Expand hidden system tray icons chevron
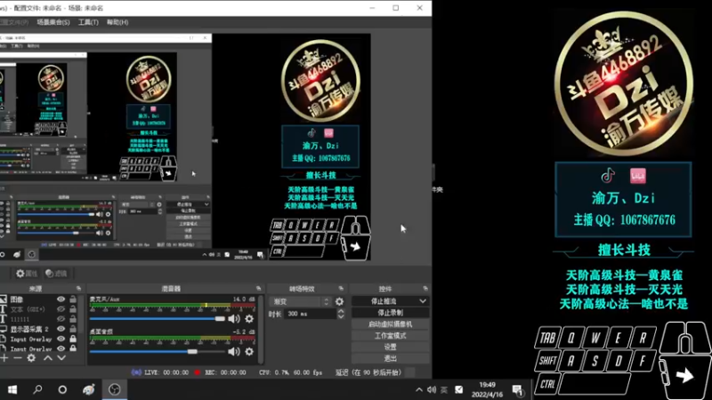712x400 pixels. [x=418, y=389]
